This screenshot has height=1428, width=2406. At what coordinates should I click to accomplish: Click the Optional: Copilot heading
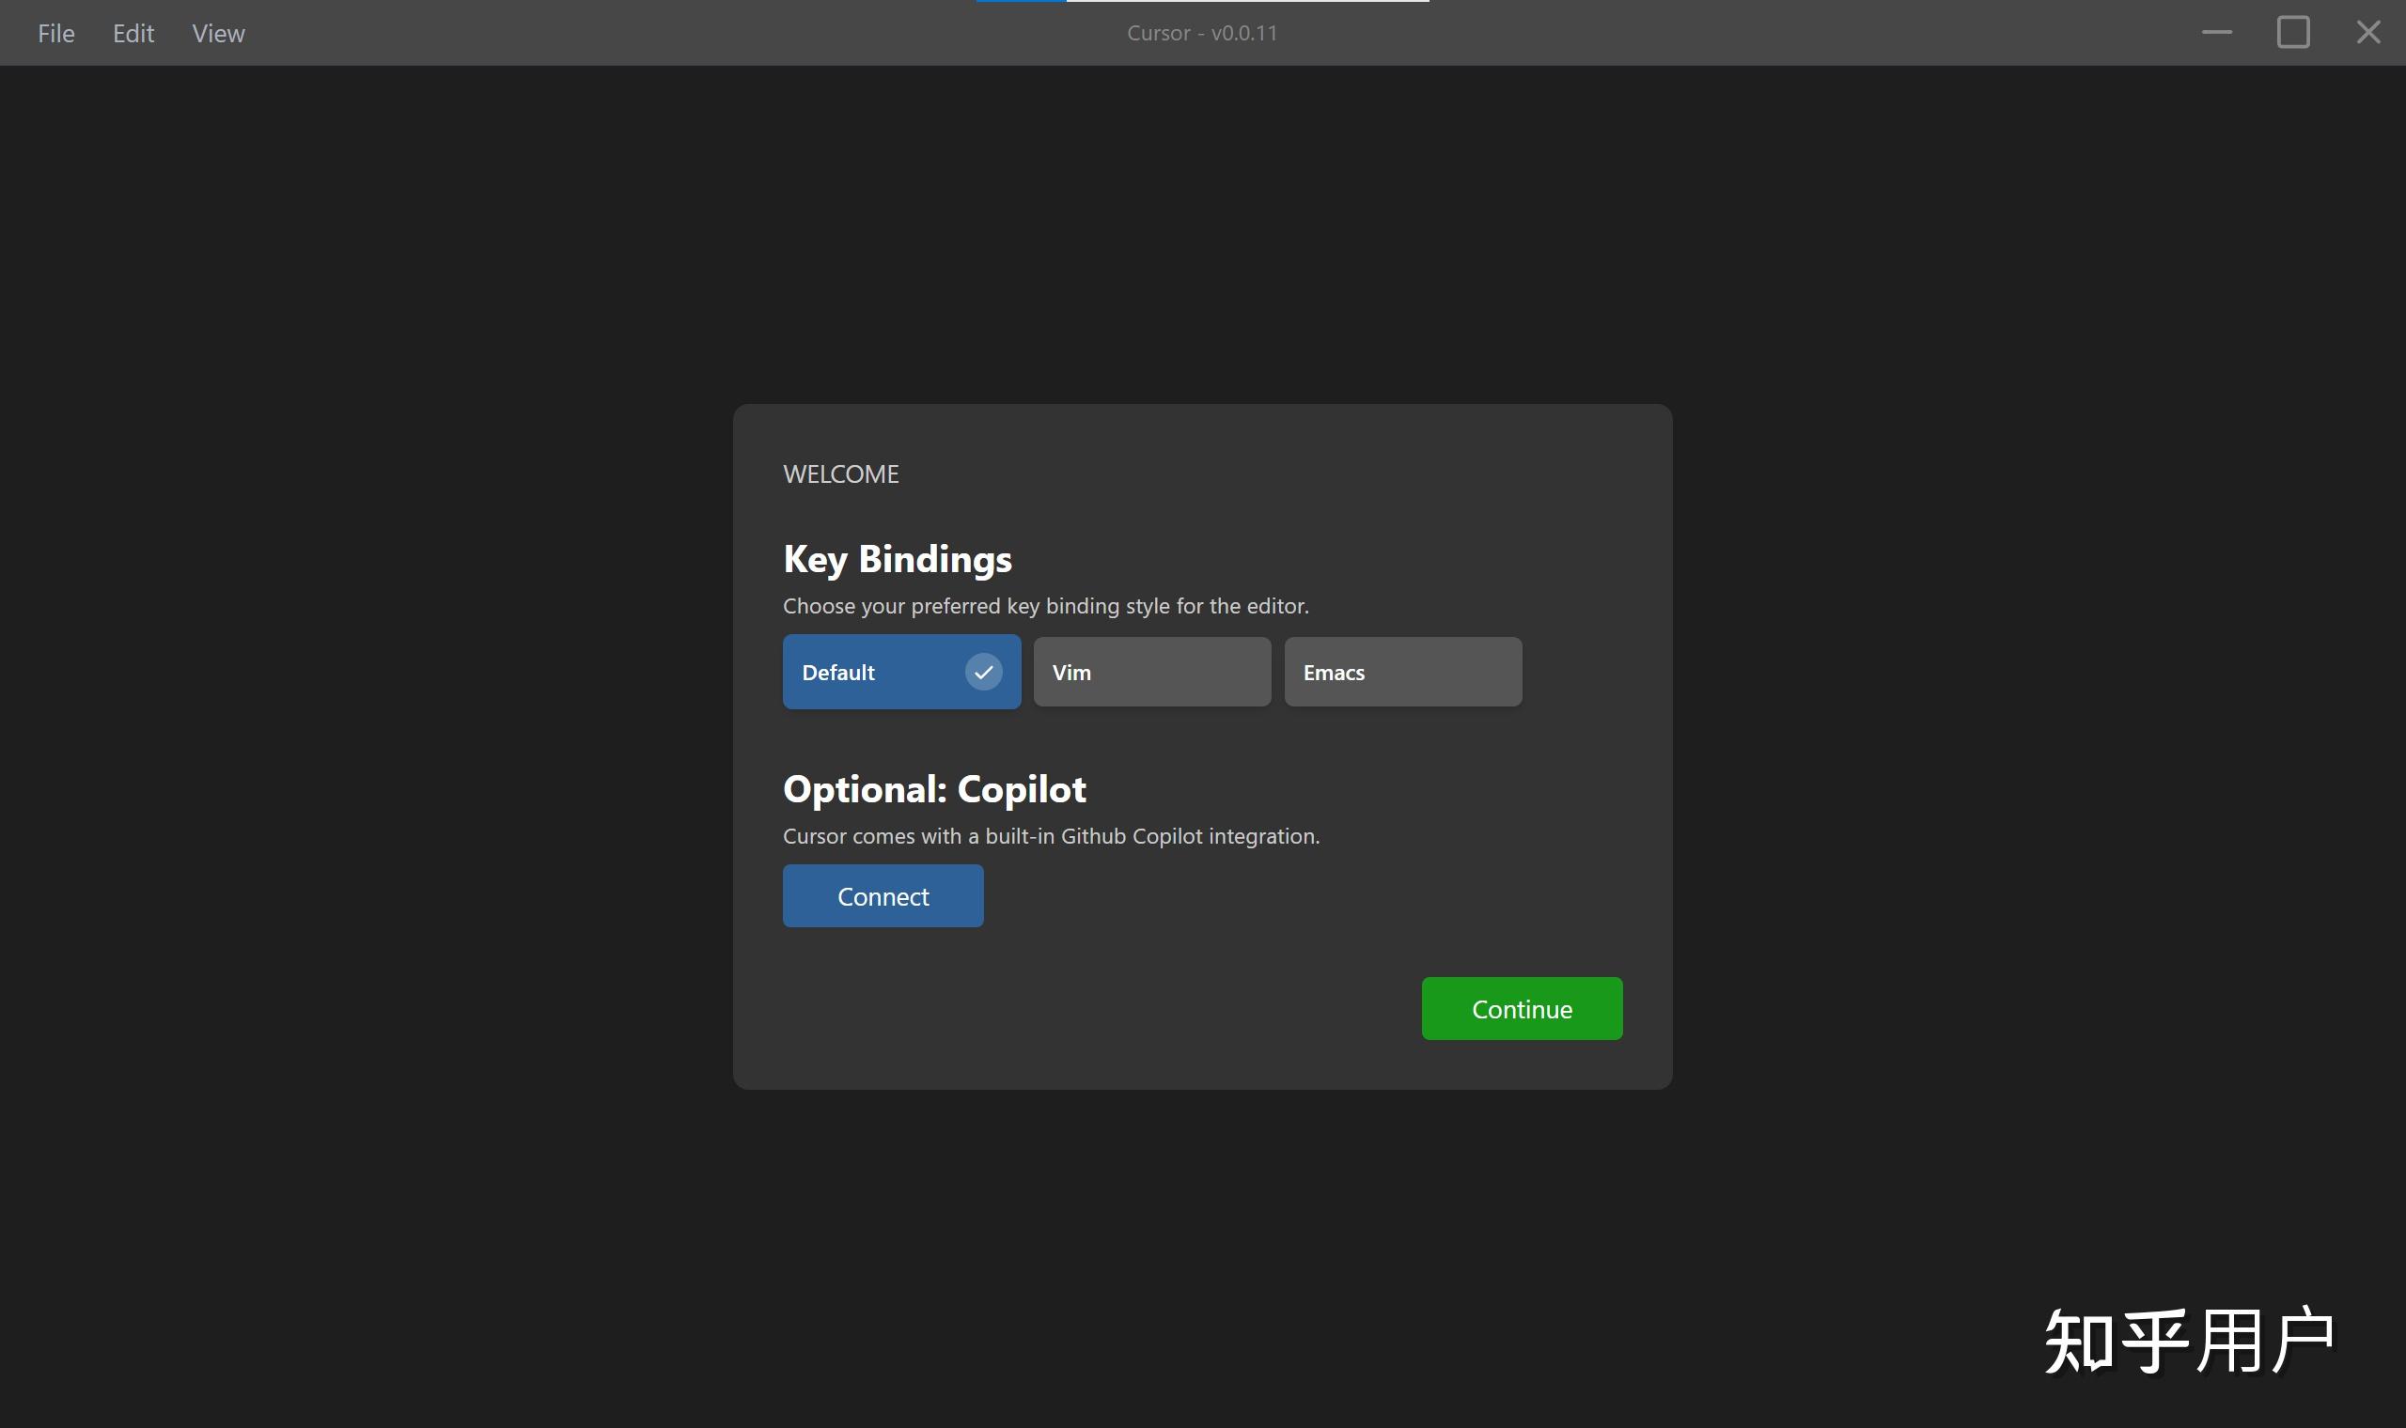(934, 789)
